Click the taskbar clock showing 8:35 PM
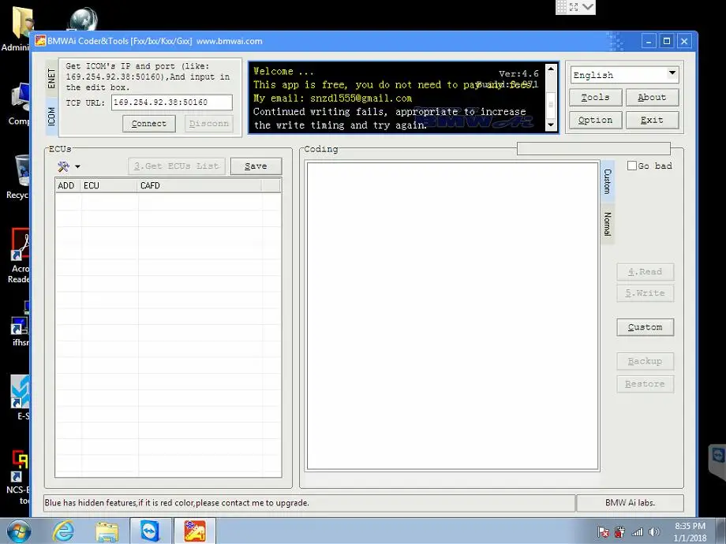The image size is (726, 544). tap(690, 532)
